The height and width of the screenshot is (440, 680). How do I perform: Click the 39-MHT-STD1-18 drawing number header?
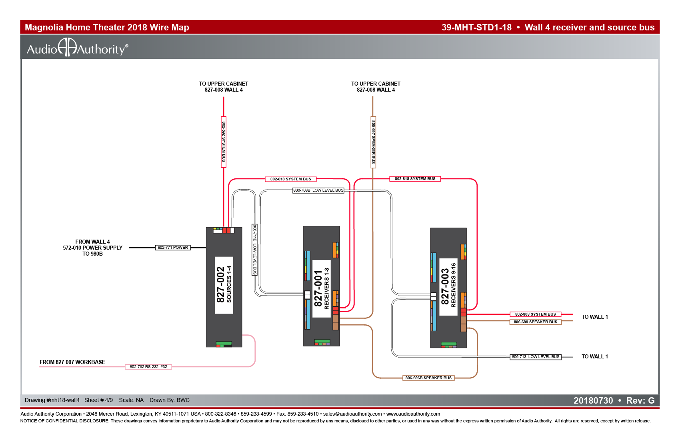click(476, 27)
